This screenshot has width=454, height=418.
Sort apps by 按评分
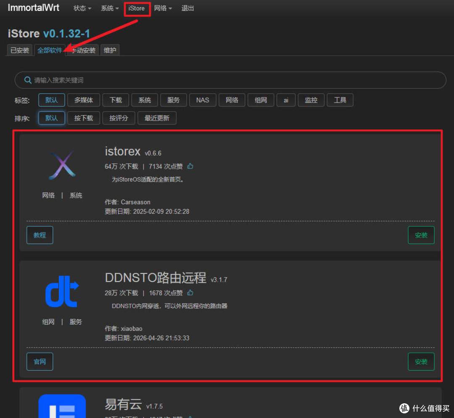(x=119, y=118)
